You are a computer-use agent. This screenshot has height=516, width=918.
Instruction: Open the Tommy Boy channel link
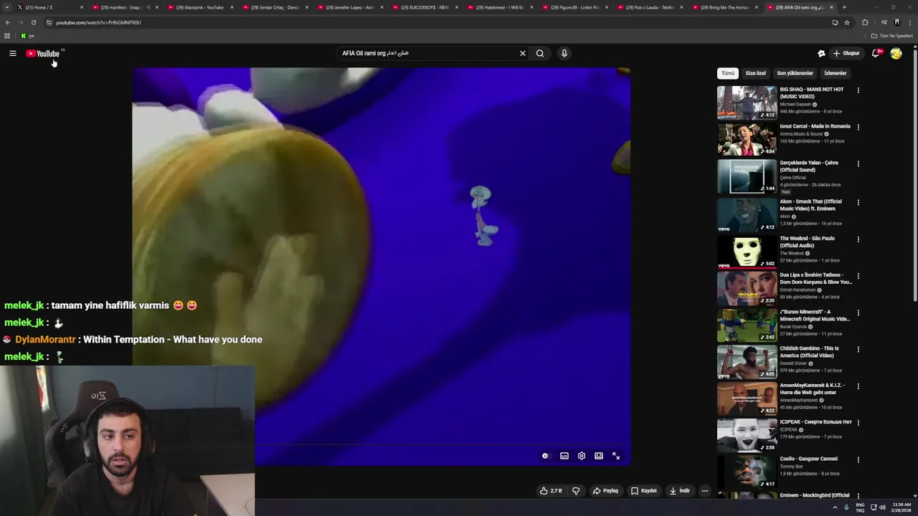click(792, 467)
